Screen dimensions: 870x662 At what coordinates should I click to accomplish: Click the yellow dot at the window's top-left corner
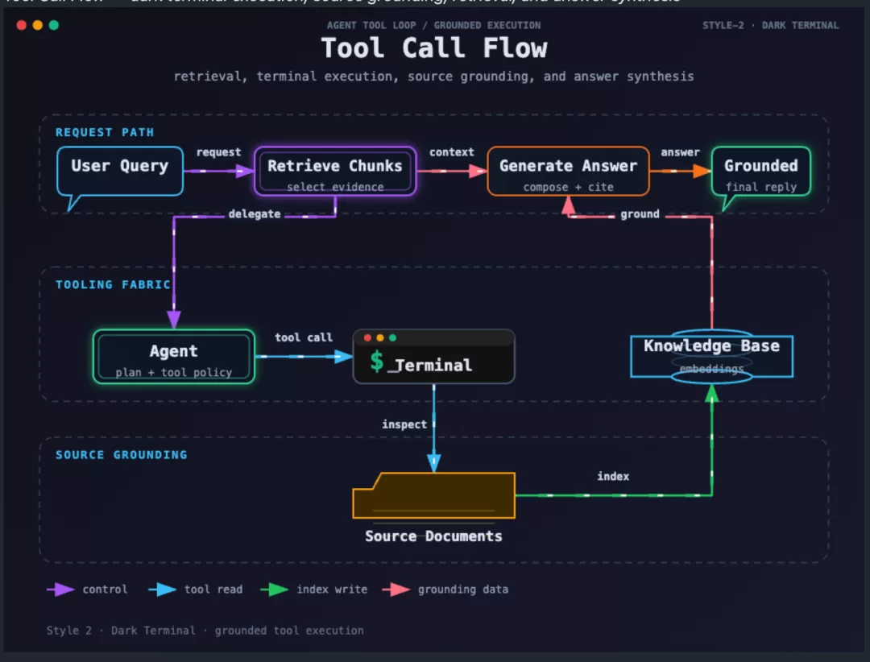pos(38,25)
